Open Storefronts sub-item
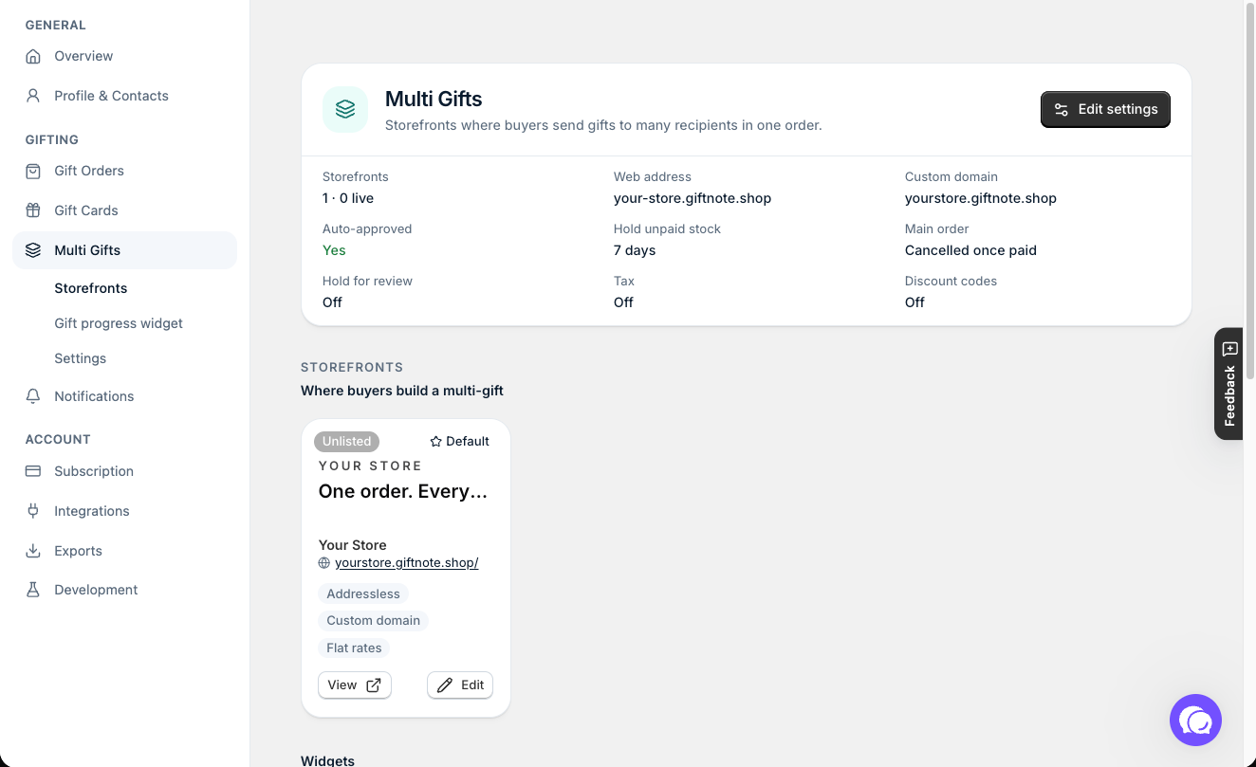Image resolution: width=1256 pixels, height=767 pixels. (91, 288)
